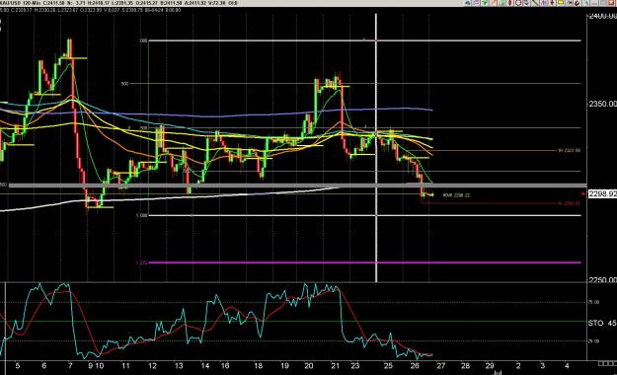Click the Jul month label on time axis
The width and height of the screenshot is (617, 375).
click(498, 372)
